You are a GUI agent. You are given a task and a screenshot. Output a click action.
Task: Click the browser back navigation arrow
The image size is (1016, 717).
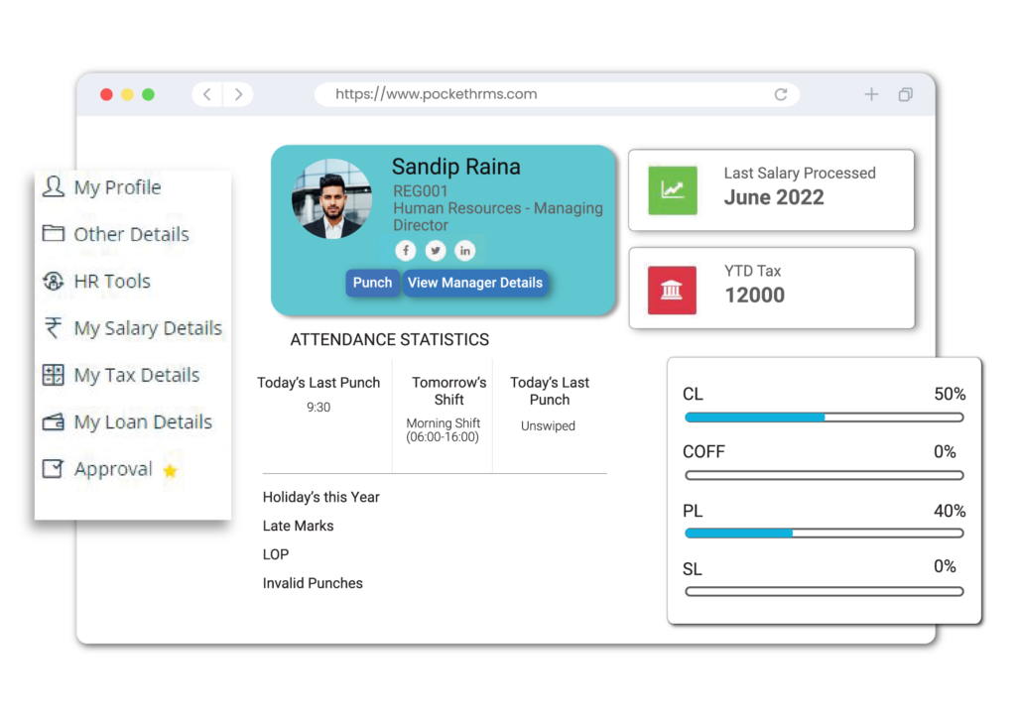pos(205,93)
